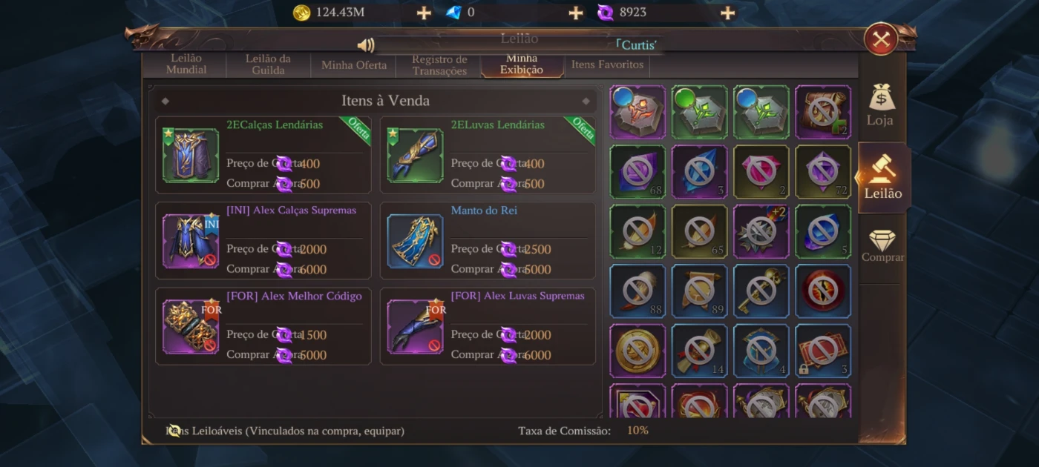Viewport: 1039px width, 467px height.
Task: Close the auction window with red X
Action: [x=881, y=40]
